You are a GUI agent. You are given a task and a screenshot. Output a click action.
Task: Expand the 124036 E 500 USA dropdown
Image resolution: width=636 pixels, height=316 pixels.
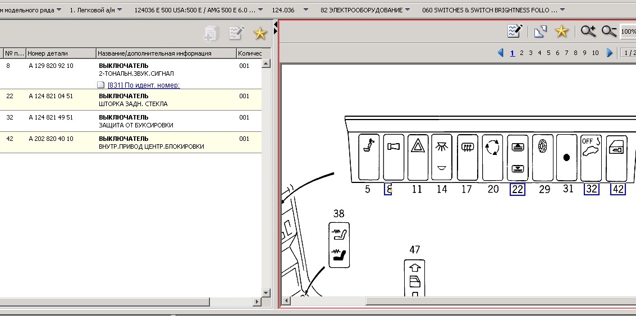pyautogui.click(x=260, y=10)
